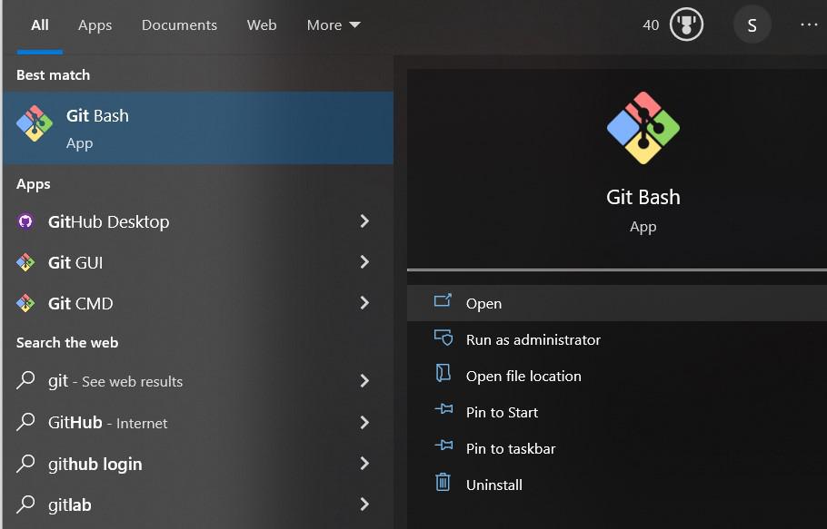827x529 pixels.
Task: Open the account avatar labeled S
Action: [752, 24]
